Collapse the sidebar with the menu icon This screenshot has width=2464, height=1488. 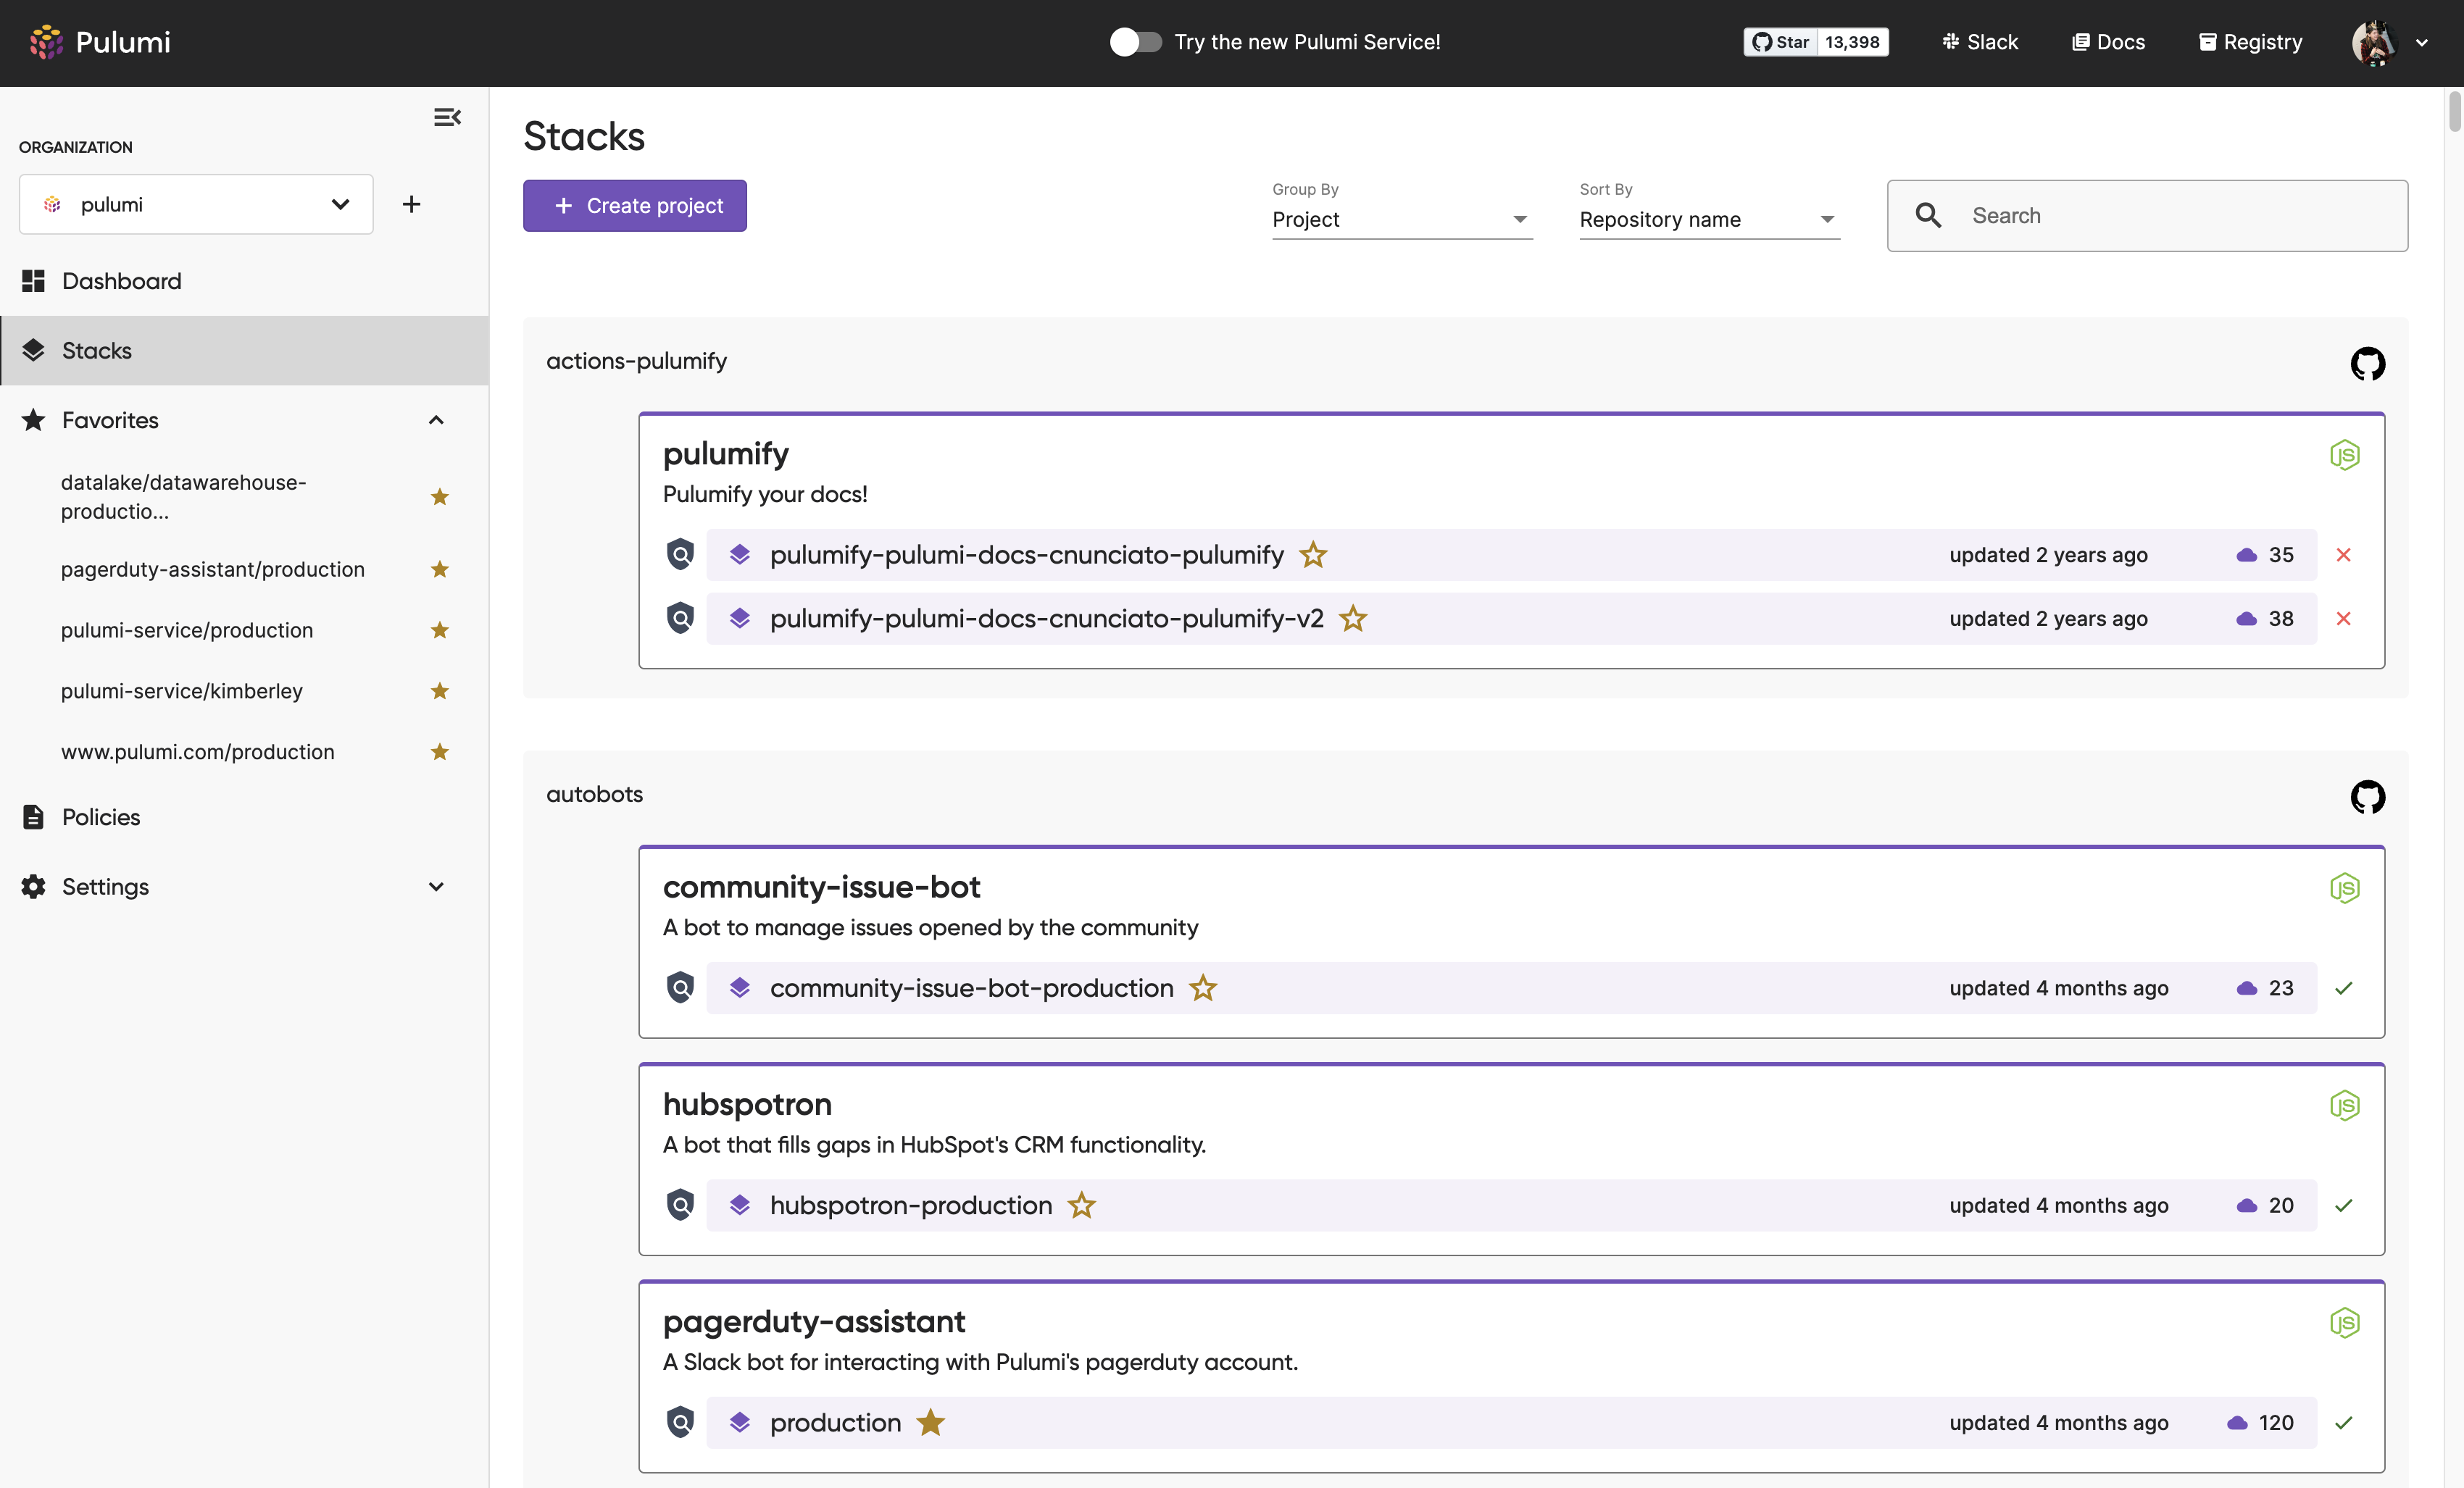(x=447, y=118)
